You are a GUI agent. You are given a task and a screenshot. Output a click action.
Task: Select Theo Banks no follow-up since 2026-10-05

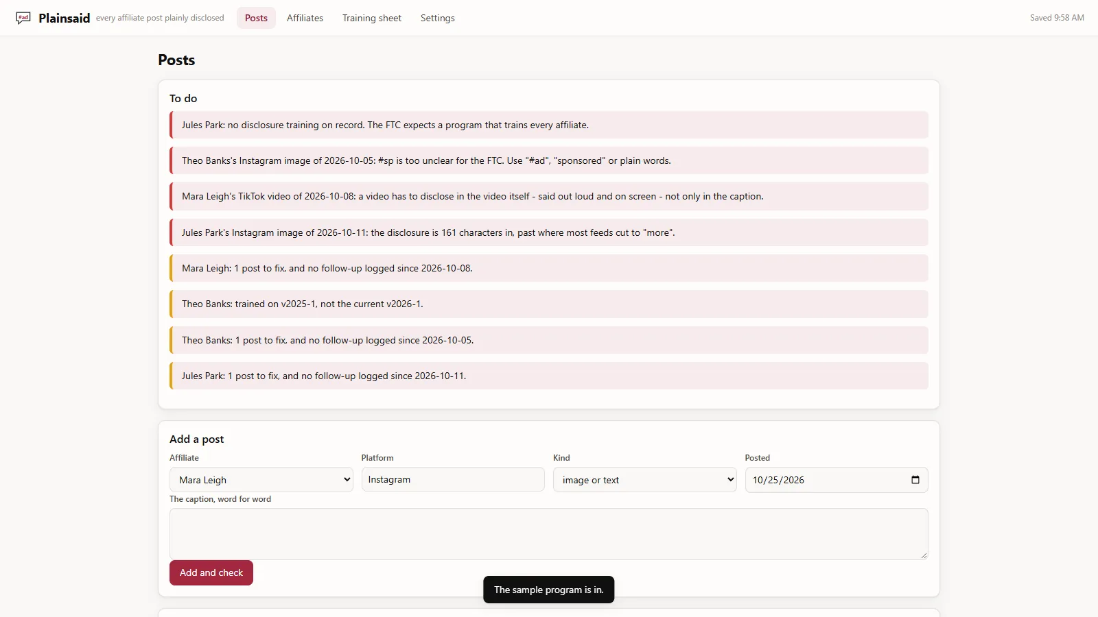549,340
